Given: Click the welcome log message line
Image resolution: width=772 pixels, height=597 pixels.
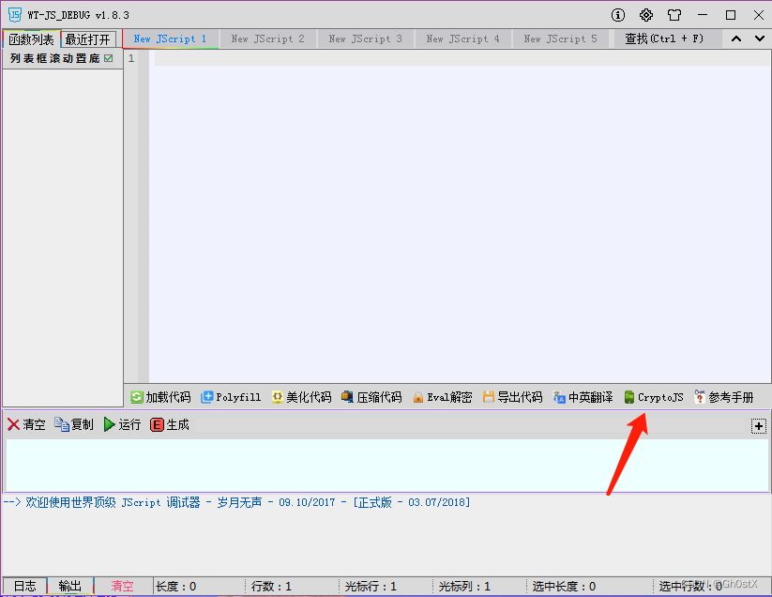Looking at the screenshot, I should tap(236, 502).
